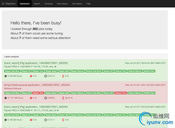The image size is (175, 128).
Task: Click the Latest analysis panel heading
Action: click(12, 56)
